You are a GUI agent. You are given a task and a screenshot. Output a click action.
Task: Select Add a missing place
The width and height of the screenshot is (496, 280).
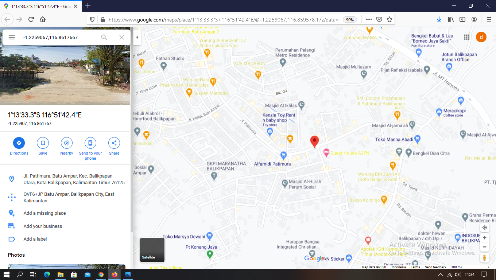[x=44, y=213]
